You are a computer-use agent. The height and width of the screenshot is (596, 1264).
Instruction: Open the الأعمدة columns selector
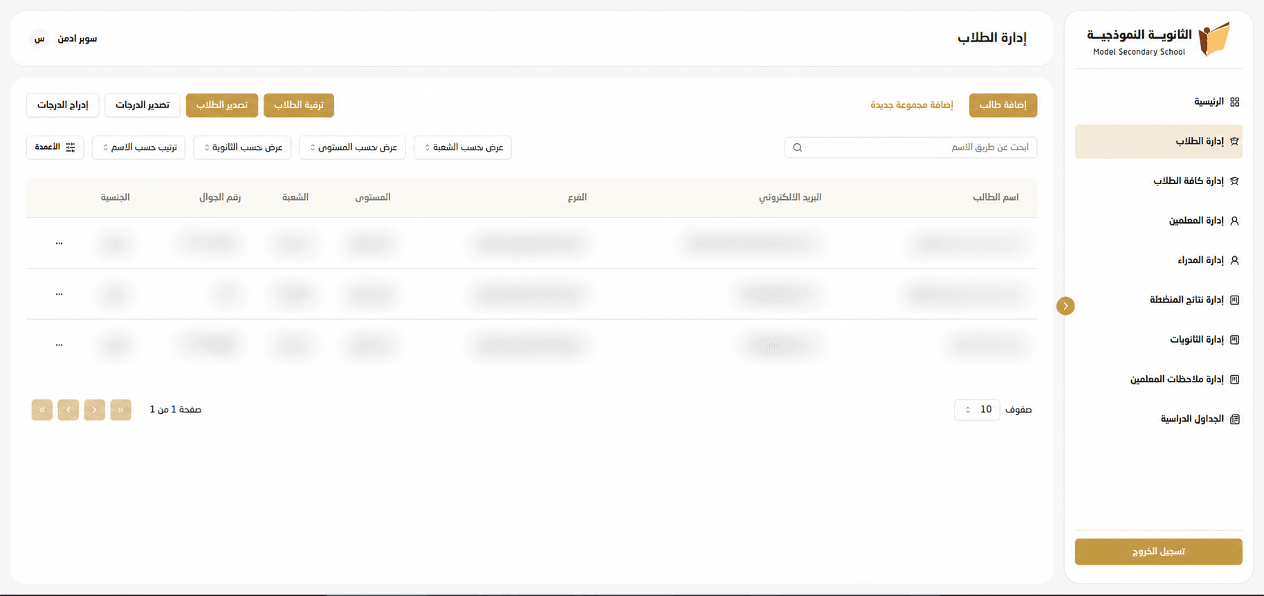(55, 147)
